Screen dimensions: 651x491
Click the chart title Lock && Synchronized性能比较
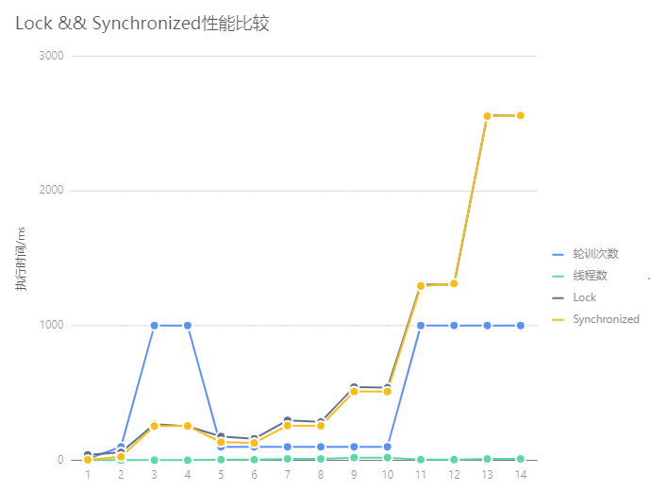point(142,23)
